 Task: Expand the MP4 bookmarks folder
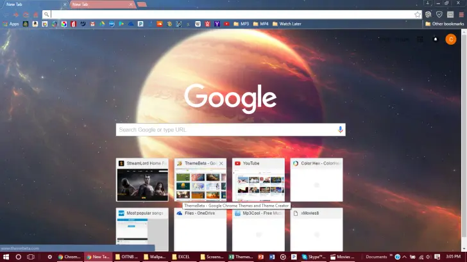(x=261, y=24)
